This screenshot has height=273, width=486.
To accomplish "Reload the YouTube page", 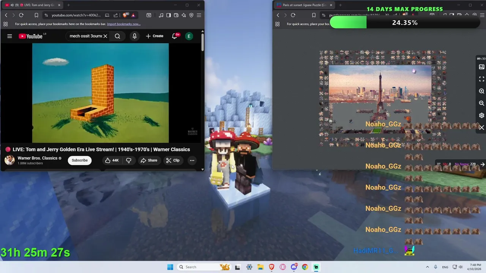I will [21, 15].
